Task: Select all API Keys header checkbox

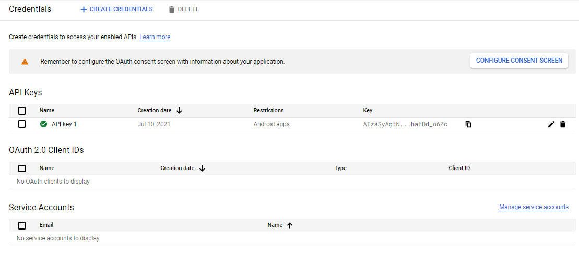Action: coord(22,111)
